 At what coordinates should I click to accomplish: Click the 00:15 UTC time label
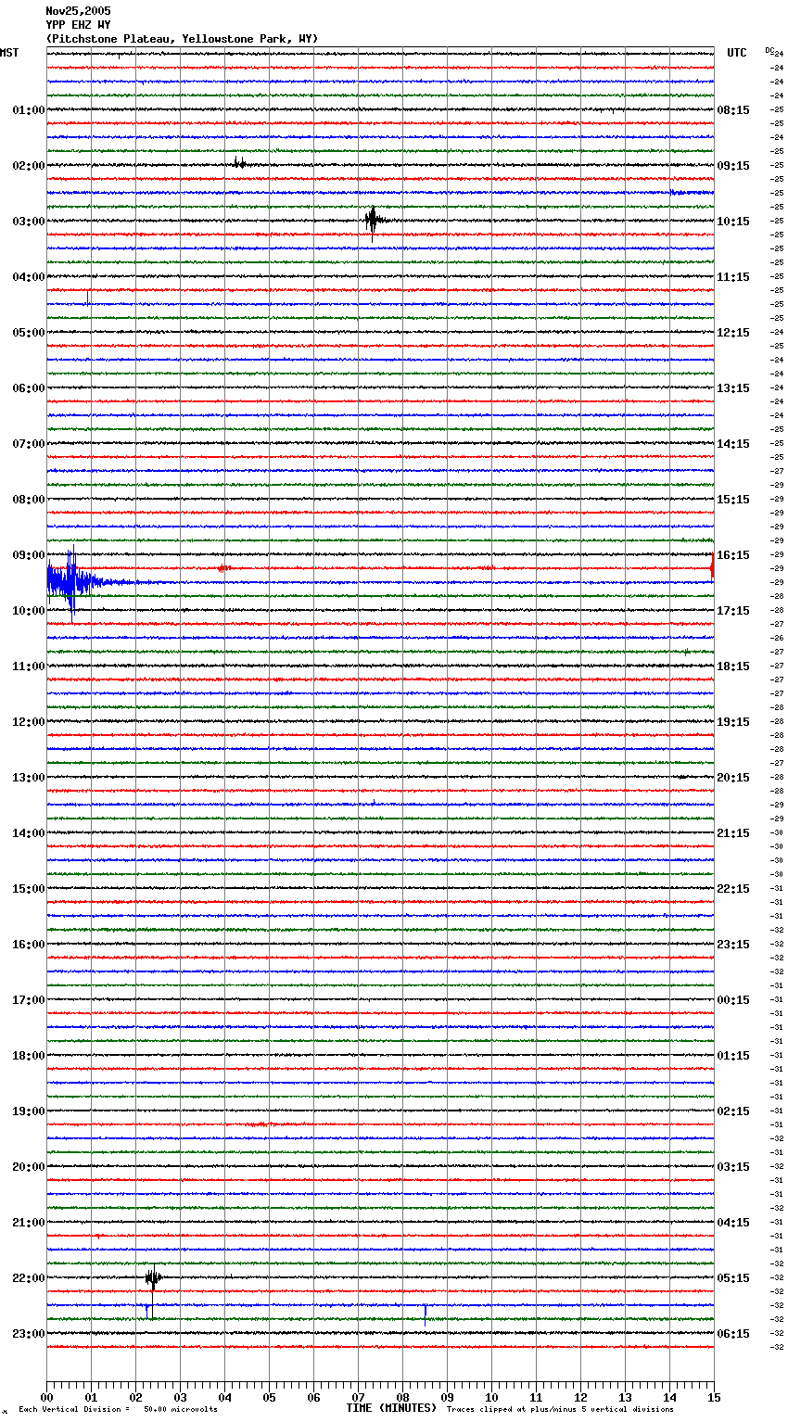[733, 1000]
